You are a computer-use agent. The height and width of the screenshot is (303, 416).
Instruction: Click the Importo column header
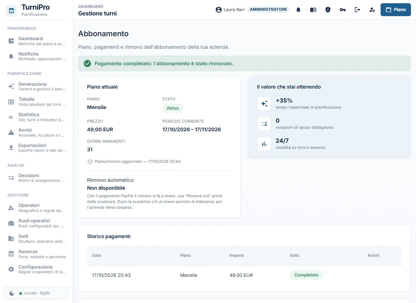click(237, 255)
